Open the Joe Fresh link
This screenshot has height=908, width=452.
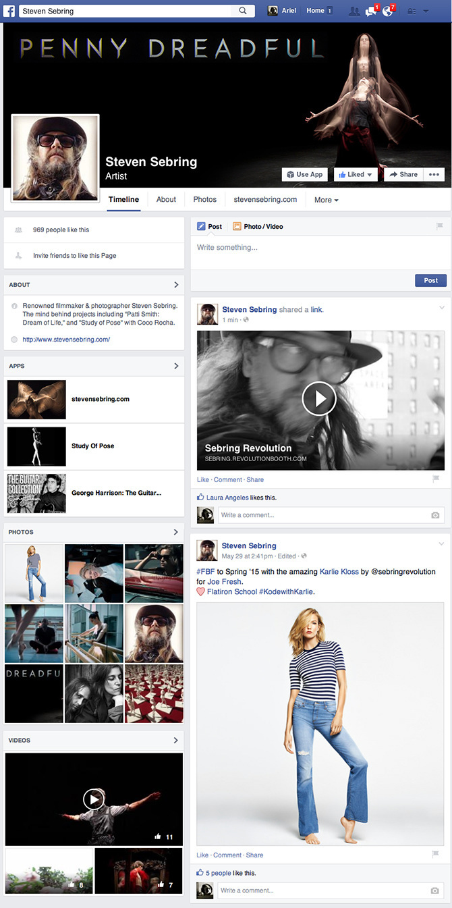pyautogui.click(x=225, y=581)
